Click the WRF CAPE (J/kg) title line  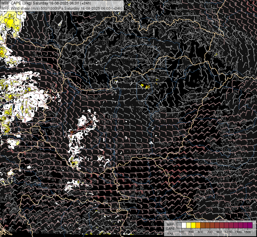(x=46, y=3)
